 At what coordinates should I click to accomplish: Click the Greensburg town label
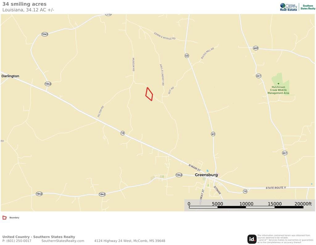click(x=206, y=175)
